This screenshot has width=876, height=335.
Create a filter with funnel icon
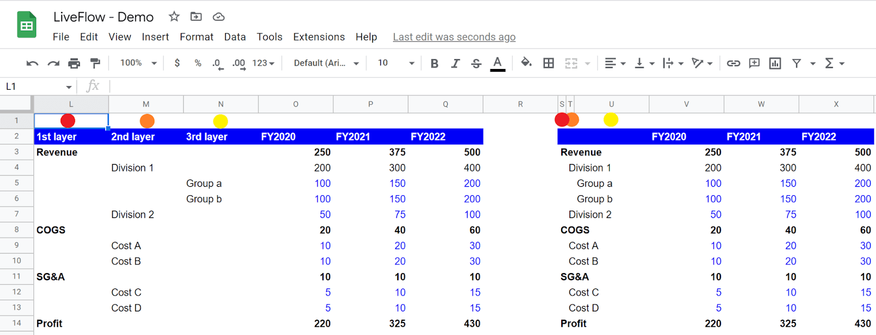tap(797, 63)
